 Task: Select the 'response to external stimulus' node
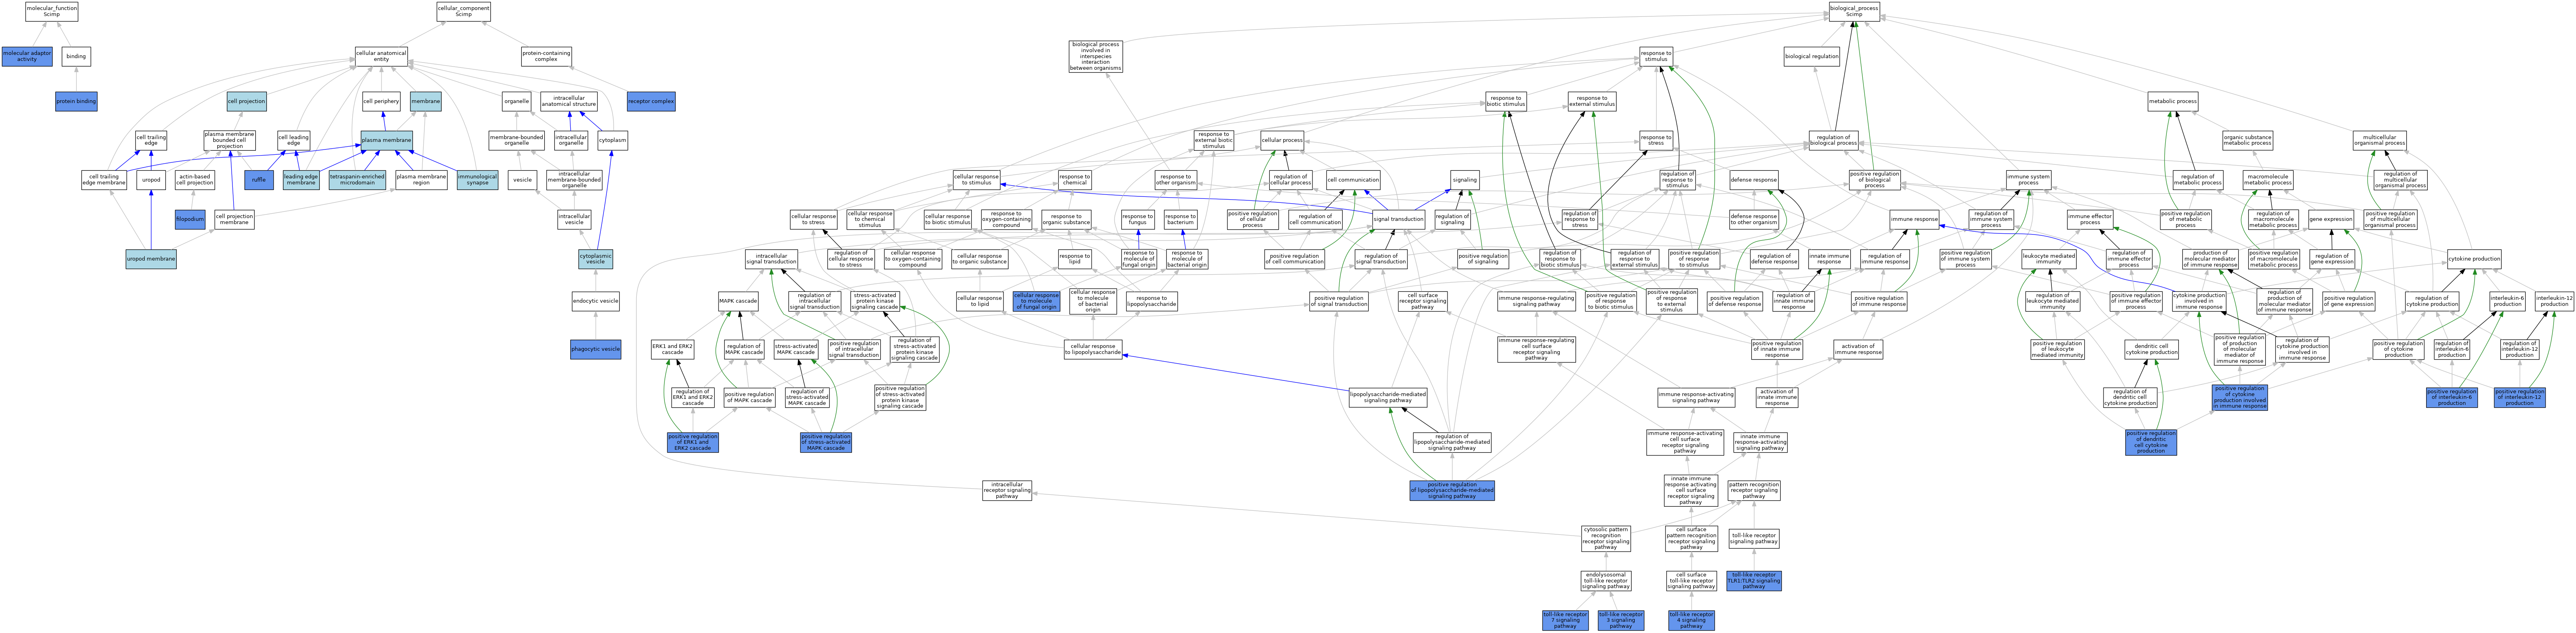point(1592,101)
